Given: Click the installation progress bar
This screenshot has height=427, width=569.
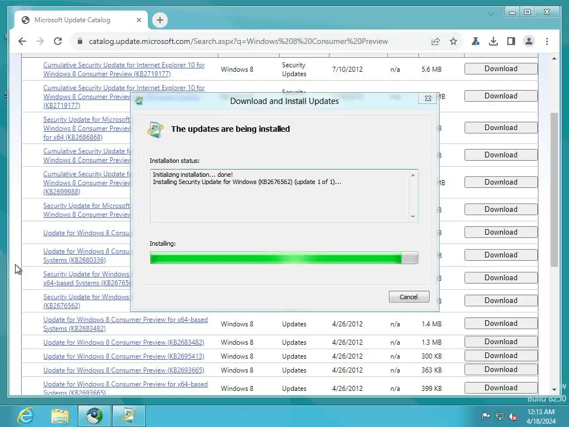Looking at the screenshot, I should (x=284, y=258).
